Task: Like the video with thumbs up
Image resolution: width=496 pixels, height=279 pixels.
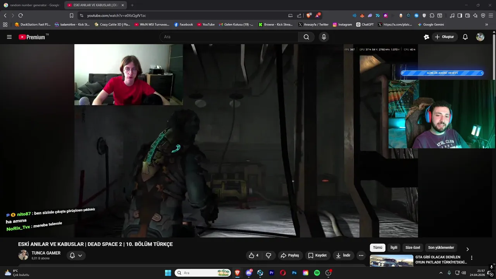Action: click(x=254, y=255)
